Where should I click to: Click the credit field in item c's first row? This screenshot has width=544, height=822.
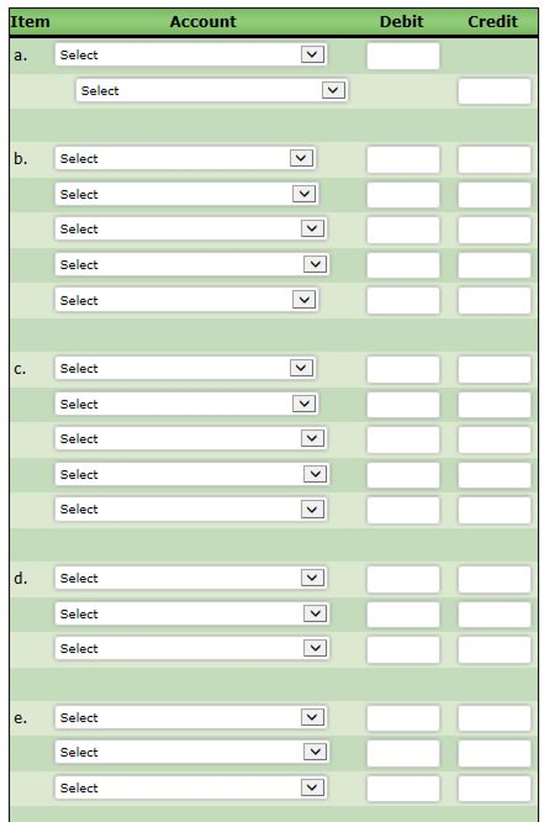tap(494, 369)
